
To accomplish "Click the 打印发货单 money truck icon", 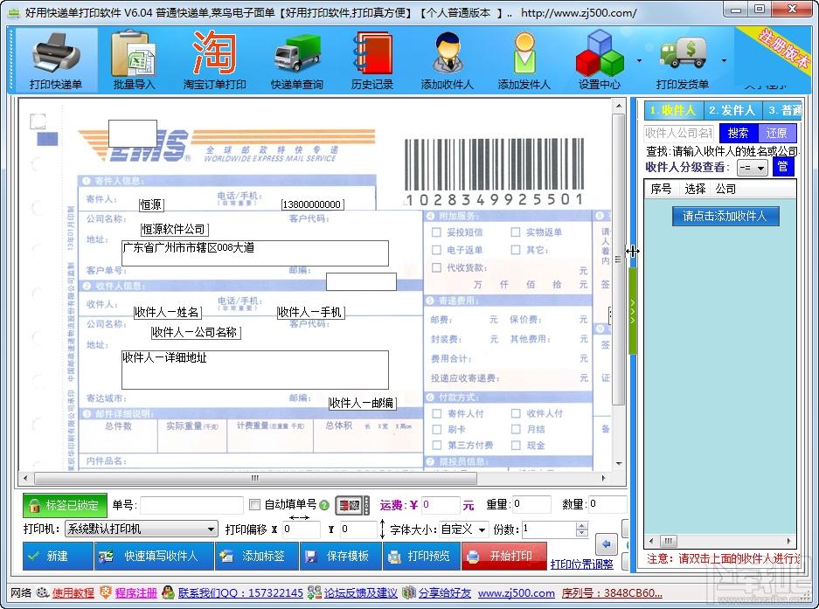I will point(682,54).
